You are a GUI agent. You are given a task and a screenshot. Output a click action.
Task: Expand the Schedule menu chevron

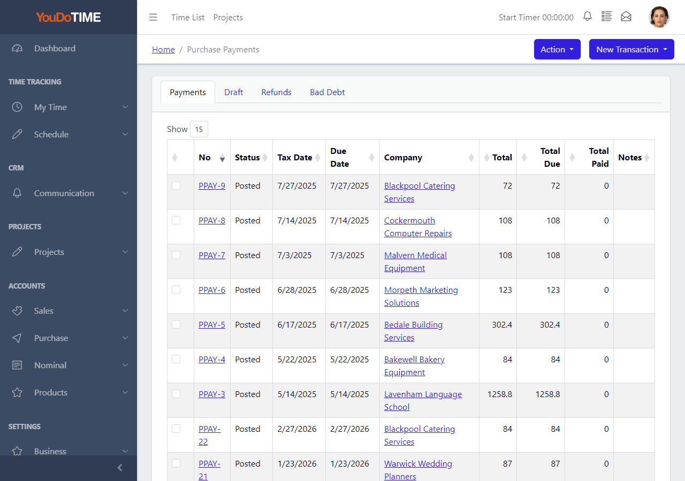click(125, 134)
